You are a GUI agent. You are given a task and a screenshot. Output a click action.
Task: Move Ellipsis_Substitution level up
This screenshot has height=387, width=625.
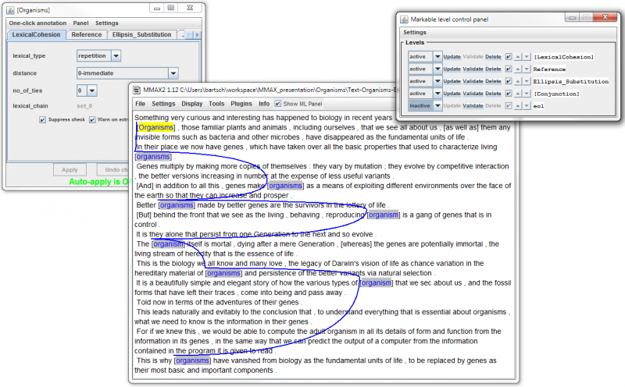pos(518,81)
